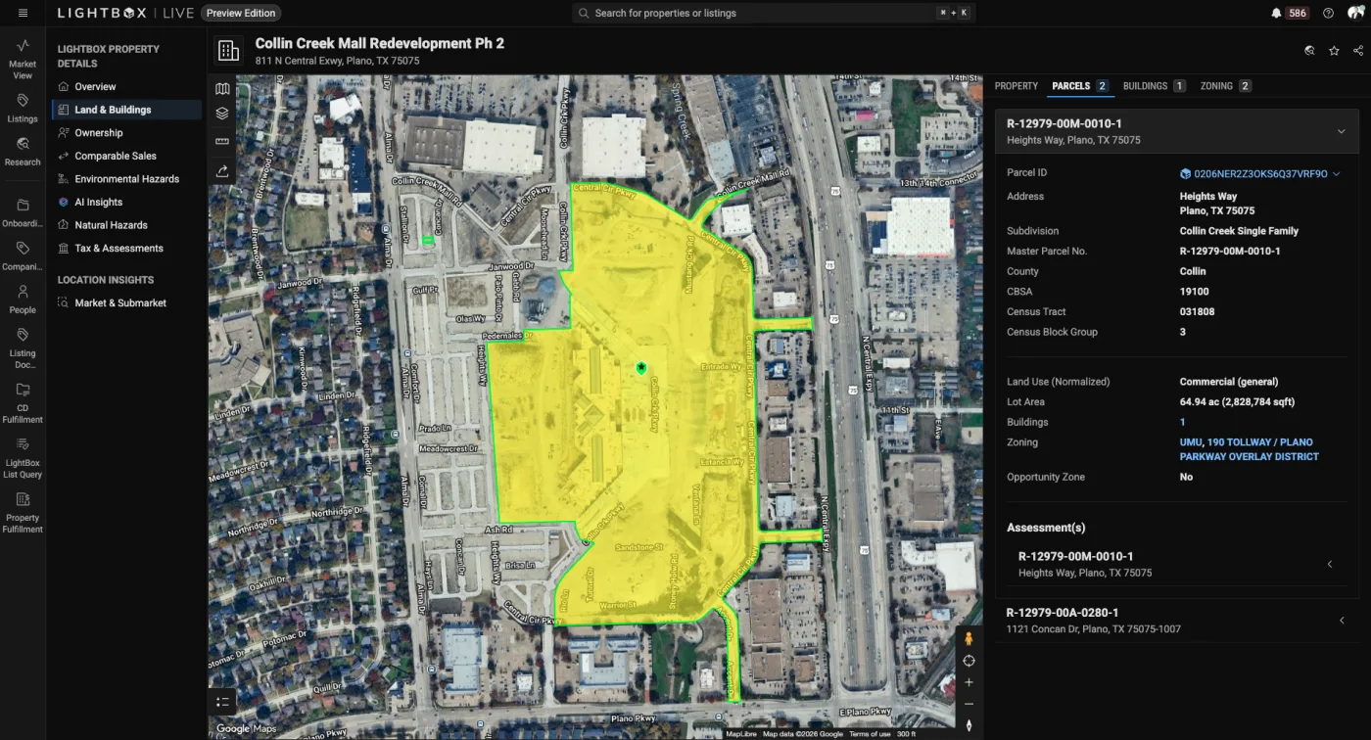The height and width of the screenshot is (740, 1371).
Task: Expand the R-12979-00M-0010-1 assessment row chevron
Action: [1330, 564]
